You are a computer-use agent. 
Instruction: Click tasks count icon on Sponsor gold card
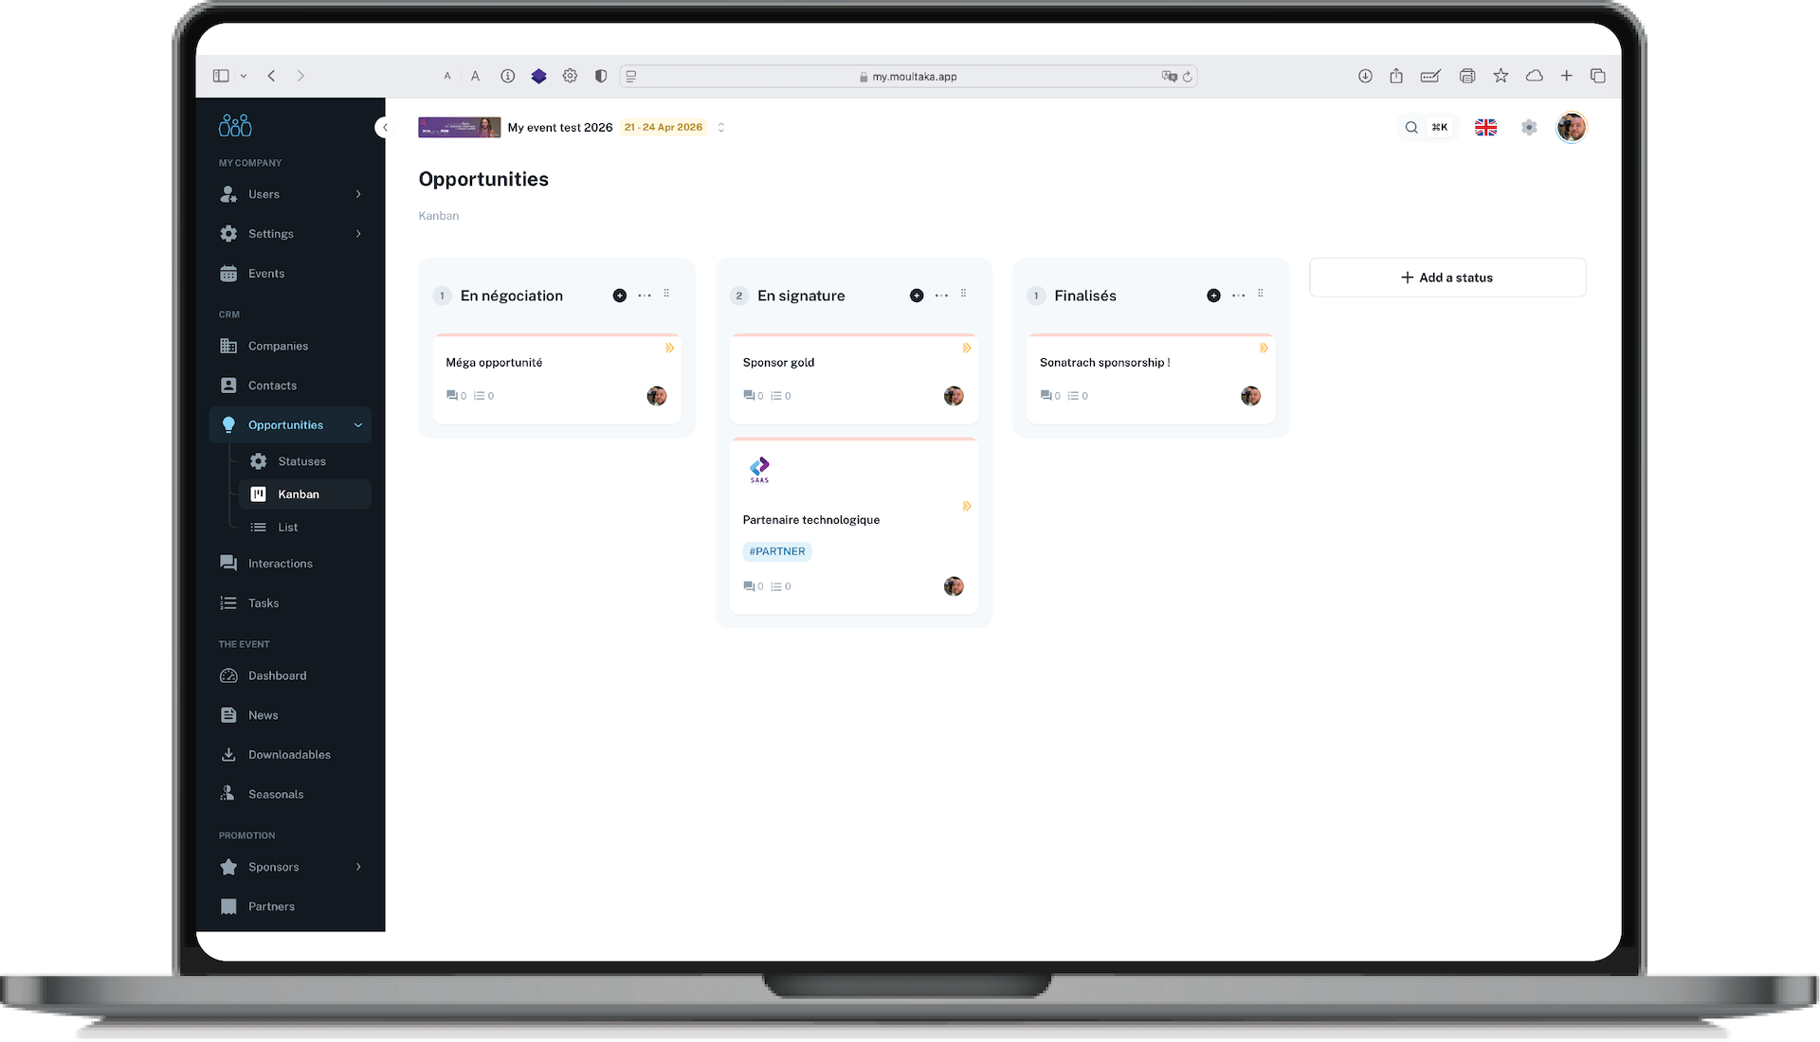pos(776,396)
